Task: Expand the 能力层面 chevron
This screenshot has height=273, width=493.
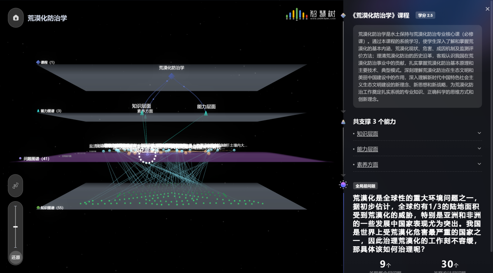Action: [479, 149]
